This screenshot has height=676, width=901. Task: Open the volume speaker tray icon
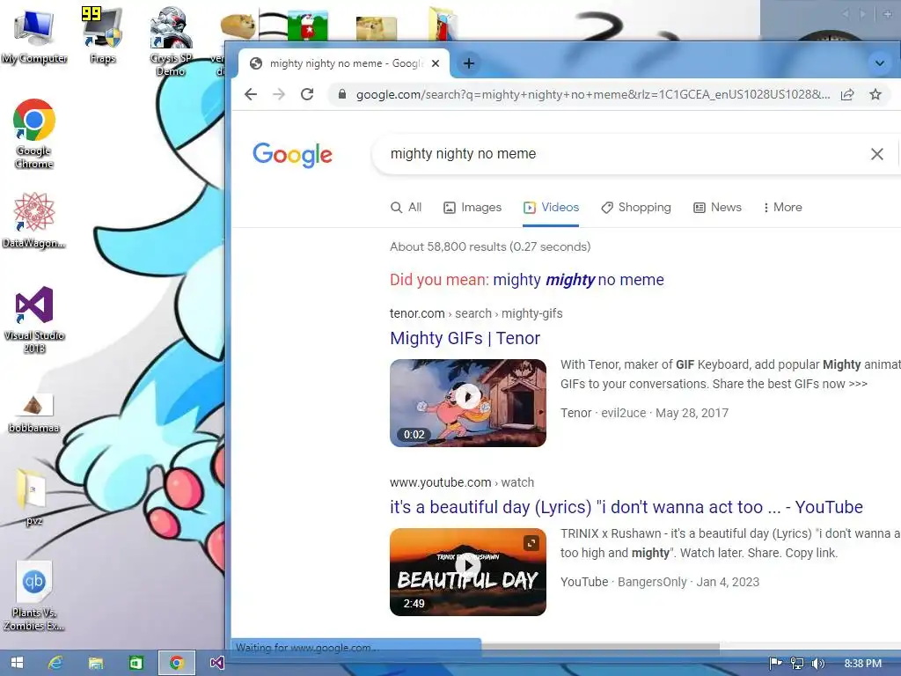(817, 664)
